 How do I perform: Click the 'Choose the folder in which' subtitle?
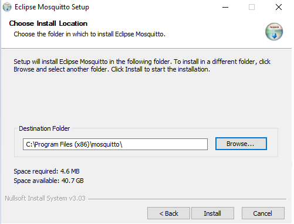click(89, 34)
